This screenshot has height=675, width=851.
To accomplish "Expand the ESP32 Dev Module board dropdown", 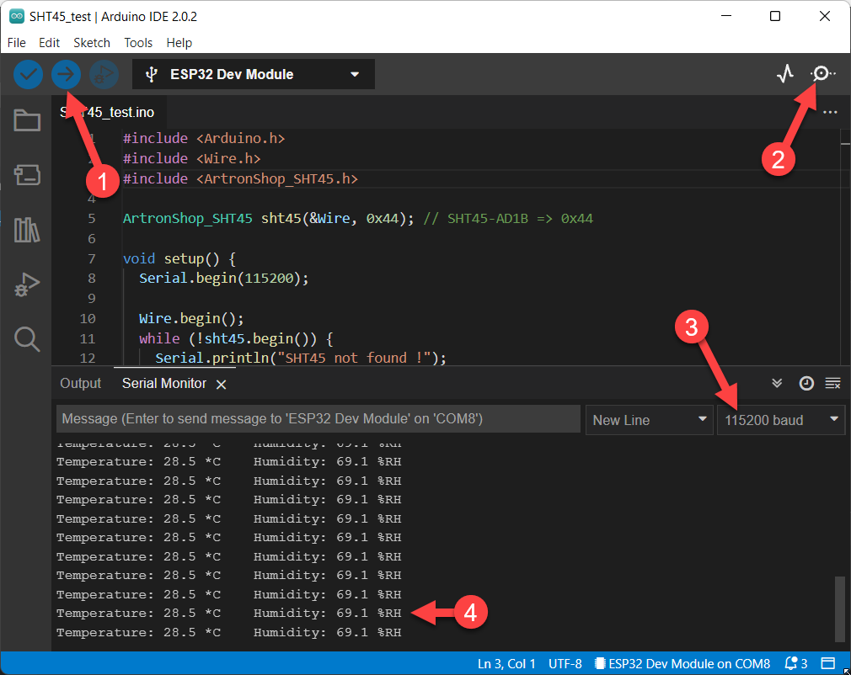I will coord(254,74).
